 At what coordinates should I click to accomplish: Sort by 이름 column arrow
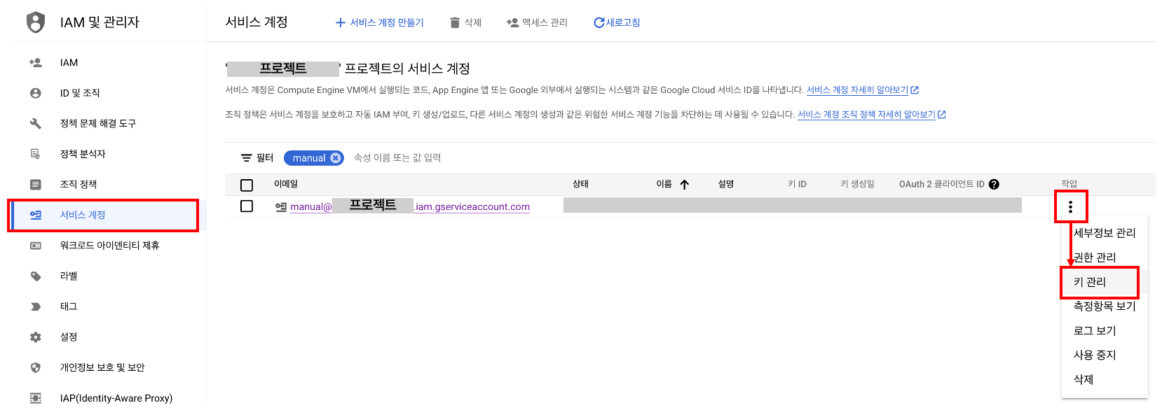pyautogui.click(x=685, y=185)
